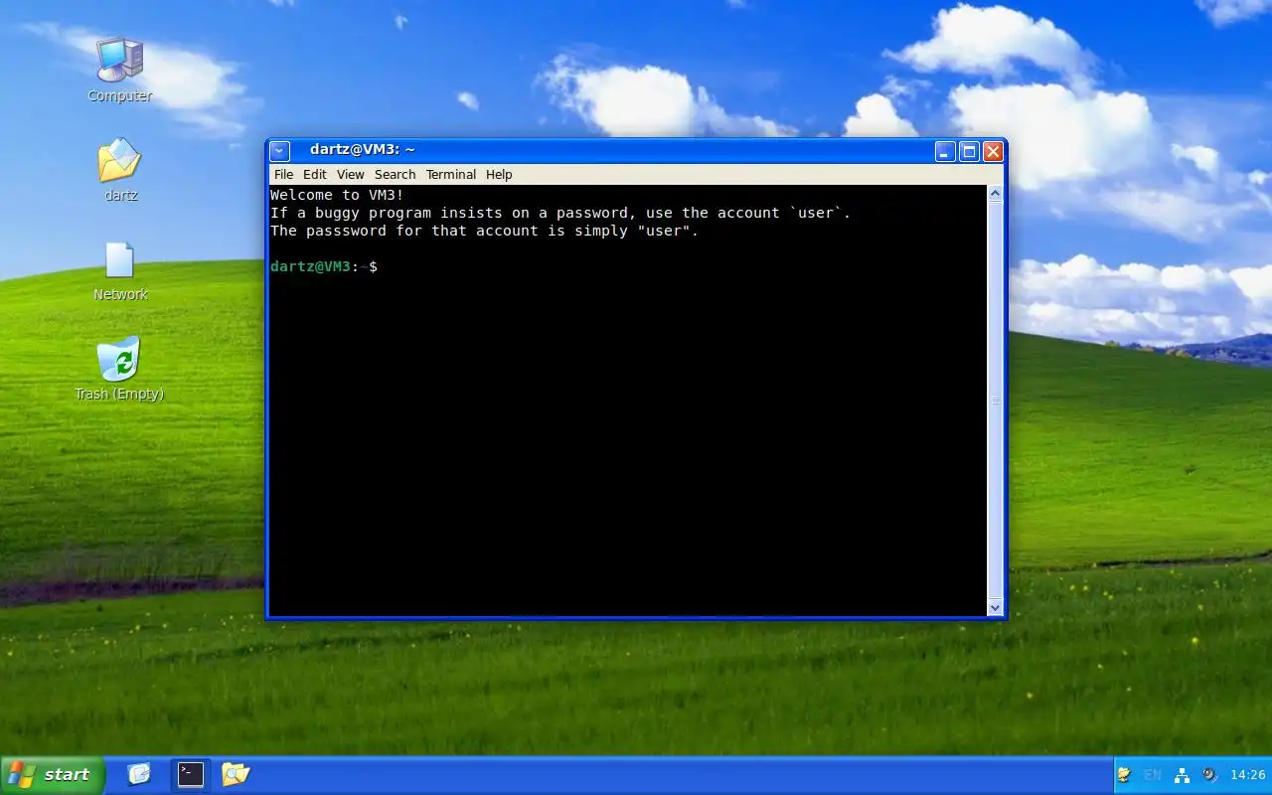Viewport: 1272px width, 795px height.
Task: Select the Trash (Empty) desktop icon
Action: pos(119,369)
